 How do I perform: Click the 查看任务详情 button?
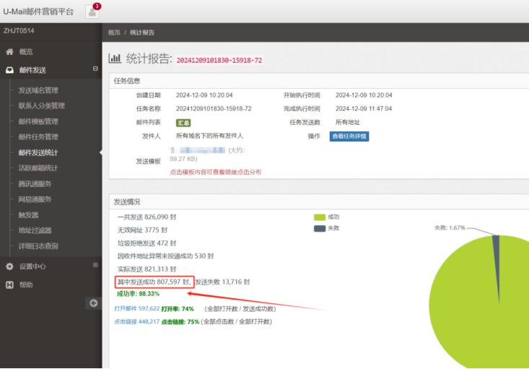(349, 136)
